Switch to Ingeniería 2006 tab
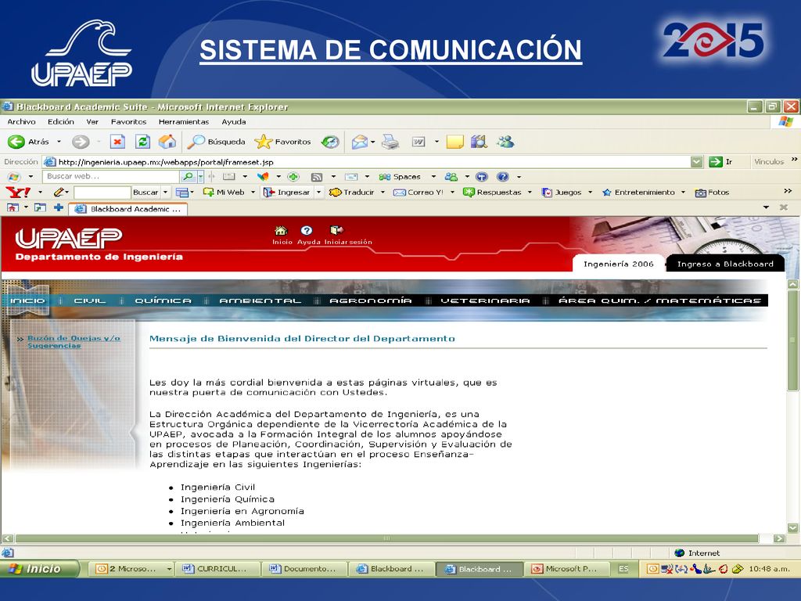Image resolution: width=801 pixels, height=601 pixels. (x=619, y=264)
